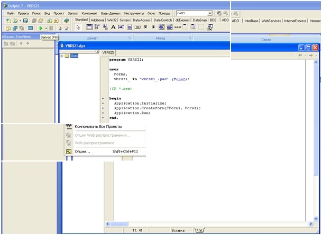Screen dimensions: 322x235
Task: Expand the Uses tree node
Action: (62, 56)
